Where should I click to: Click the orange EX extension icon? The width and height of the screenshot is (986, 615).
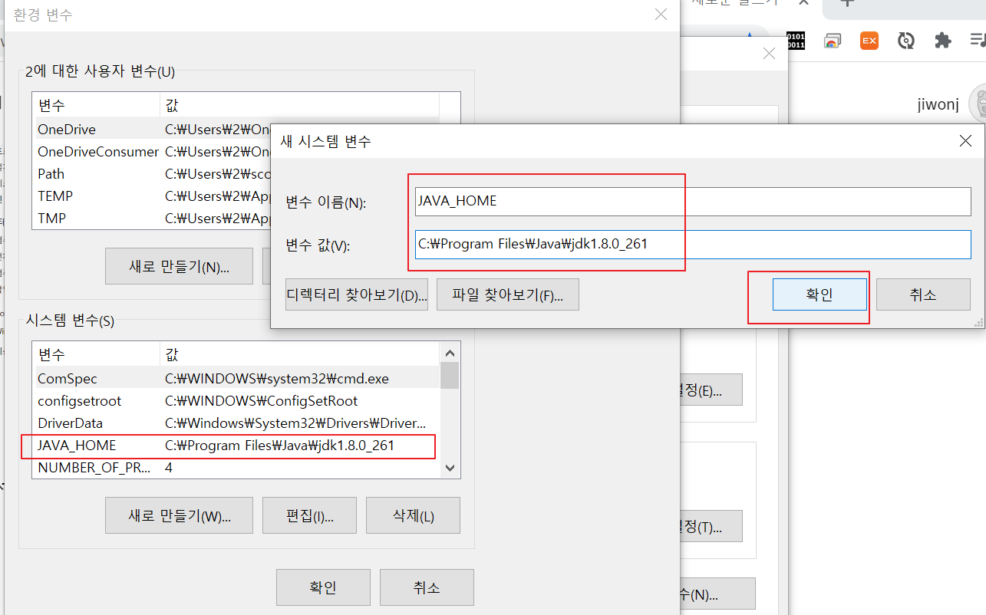click(869, 41)
